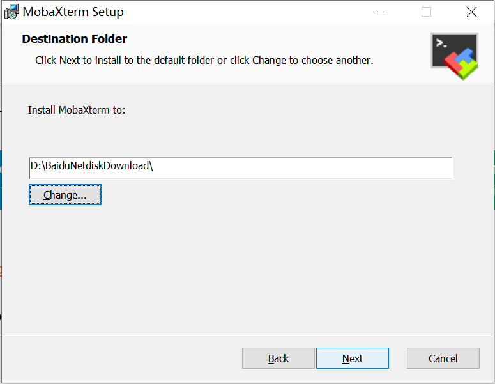Click the "Click Next to install" instruction text
This screenshot has height=384, width=495.
[x=204, y=60]
